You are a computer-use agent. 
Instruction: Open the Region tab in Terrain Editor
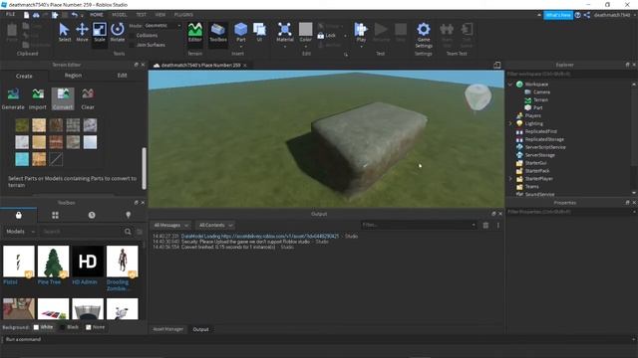click(73, 76)
